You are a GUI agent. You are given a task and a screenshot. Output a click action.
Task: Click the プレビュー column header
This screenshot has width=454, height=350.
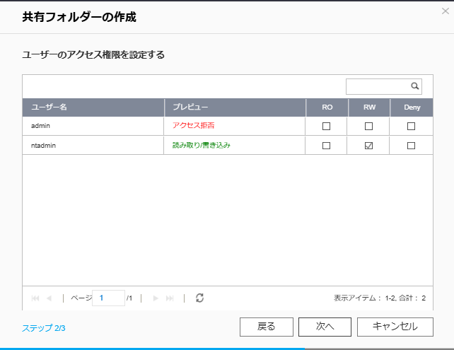tap(235, 107)
